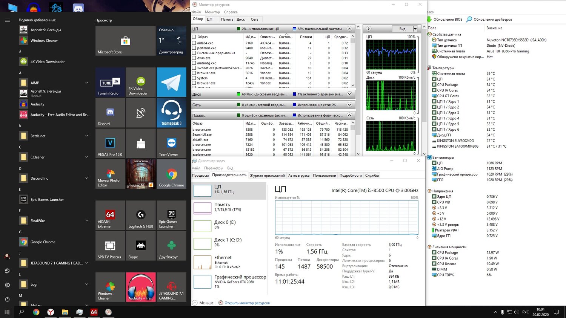This screenshot has height=318, width=566.
Task: Launch TeamViewer tile
Action: coord(171,143)
